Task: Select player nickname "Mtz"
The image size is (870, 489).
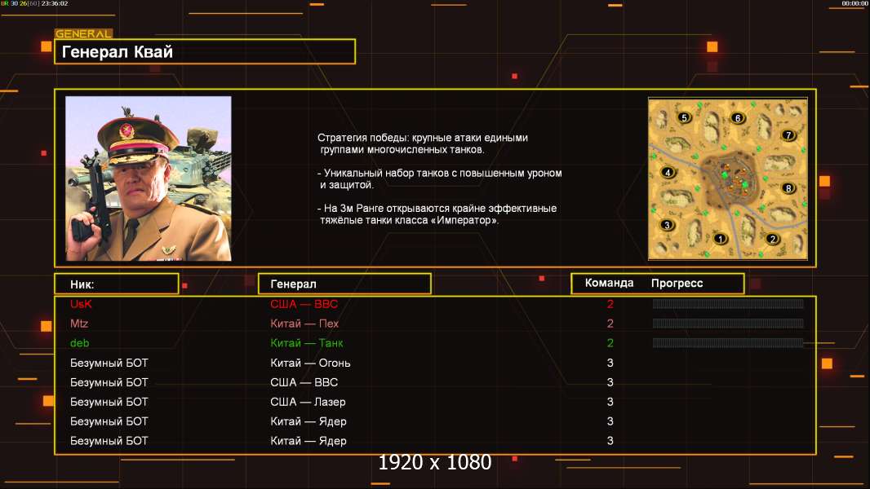Action: pos(79,324)
